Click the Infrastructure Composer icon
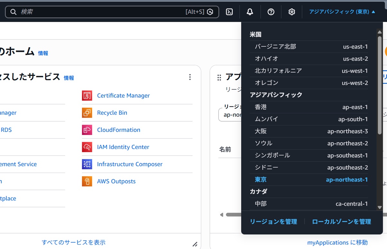The width and height of the screenshot is (387, 249). click(87, 164)
